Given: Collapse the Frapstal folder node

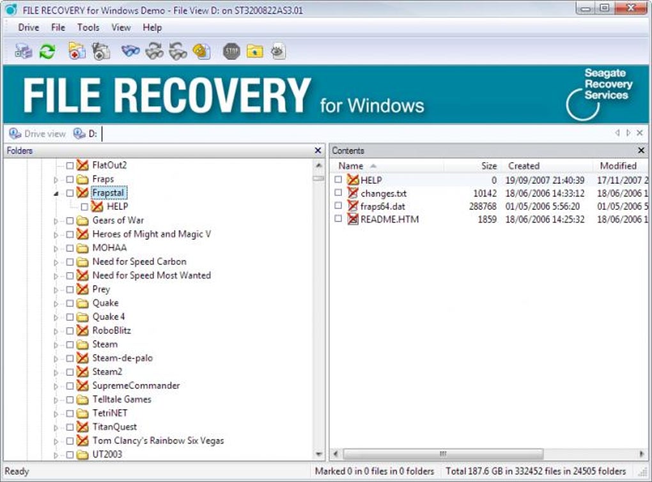Looking at the screenshot, I should pos(56,193).
